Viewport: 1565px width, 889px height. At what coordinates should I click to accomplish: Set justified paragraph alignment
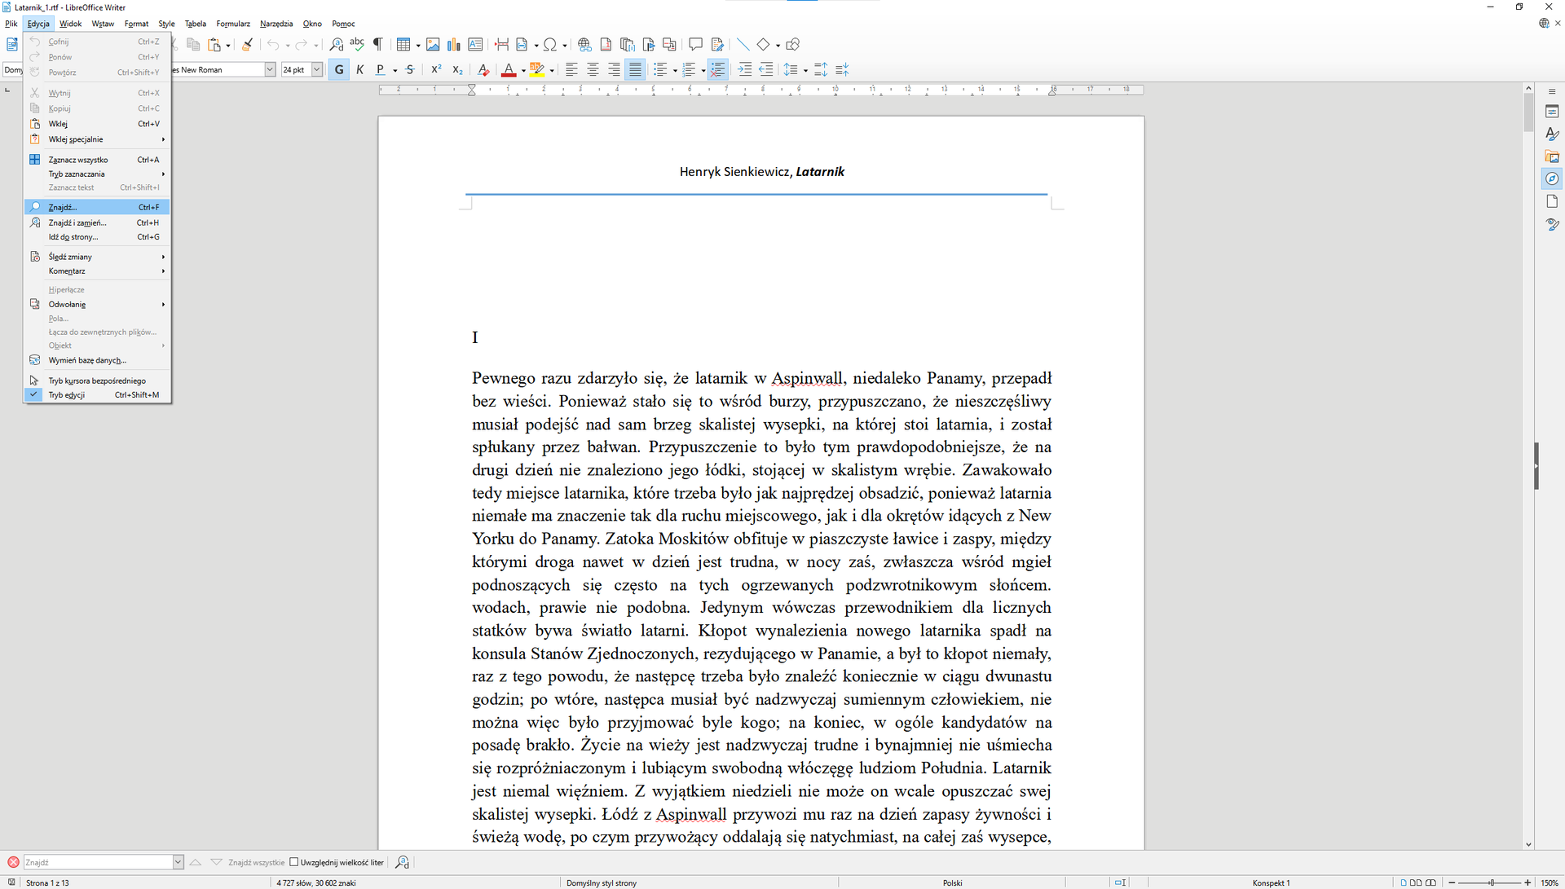point(635,70)
